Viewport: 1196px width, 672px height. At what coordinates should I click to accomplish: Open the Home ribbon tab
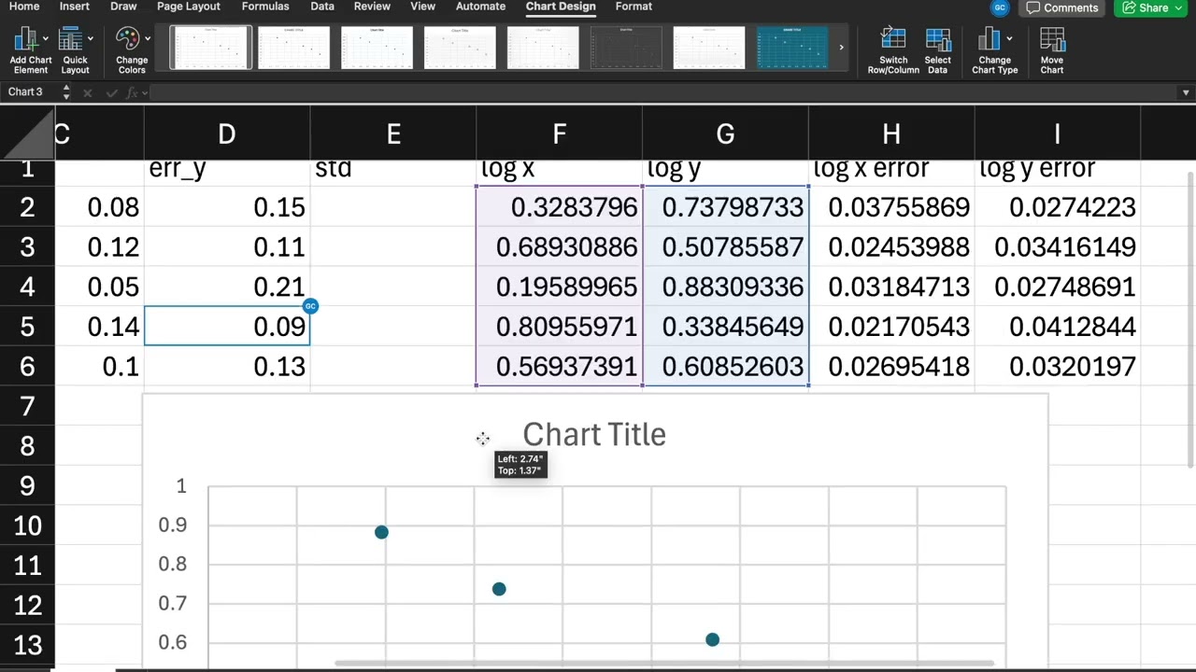click(24, 7)
